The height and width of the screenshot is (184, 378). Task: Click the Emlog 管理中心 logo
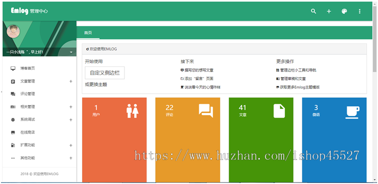coord(29,11)
